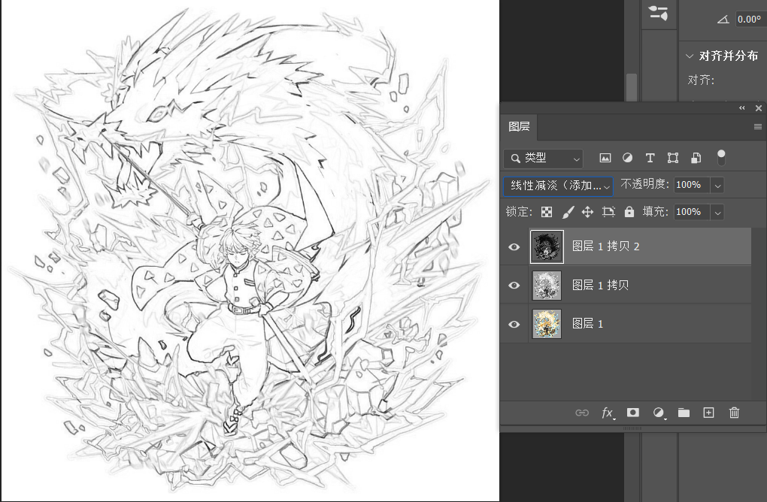The image size is (767, 502).
Task: Filter layers by type (T) icon
Action: 650,158
